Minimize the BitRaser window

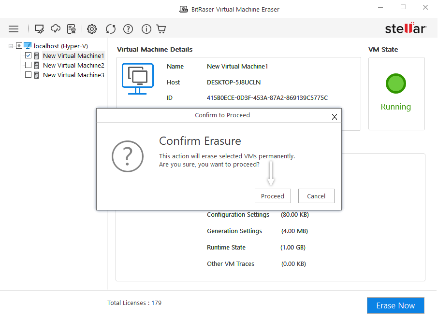[380, 8]
